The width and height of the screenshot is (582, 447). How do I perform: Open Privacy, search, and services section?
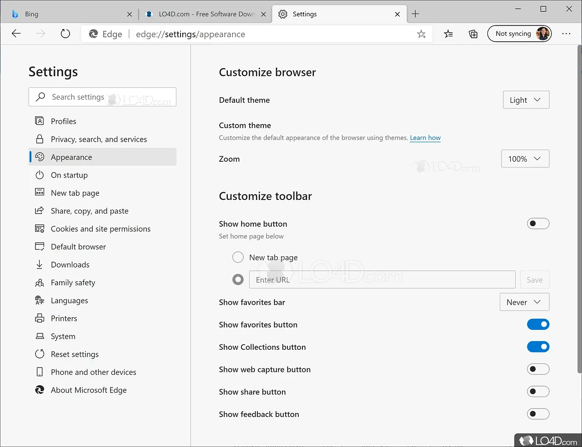pyautogui.click(x=102, y=139)
